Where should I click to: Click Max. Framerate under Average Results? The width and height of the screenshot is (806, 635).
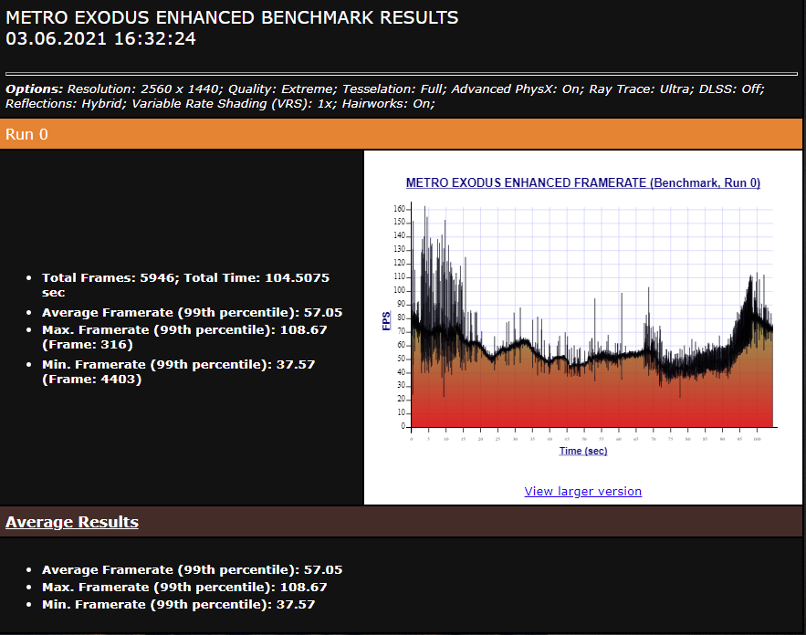tap(184, 588)
